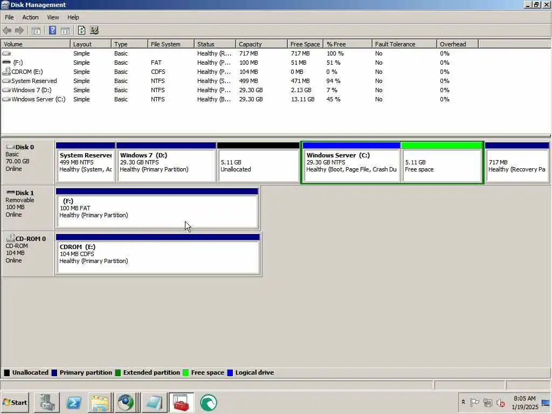Click the Forward arrow toolbar icon
The image size is (552, 414).
19,30
